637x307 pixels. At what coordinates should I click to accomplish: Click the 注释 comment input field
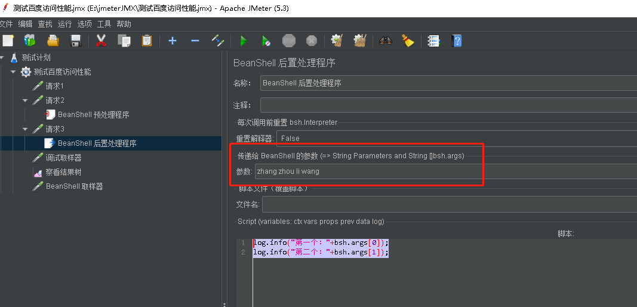click(448, 105)
